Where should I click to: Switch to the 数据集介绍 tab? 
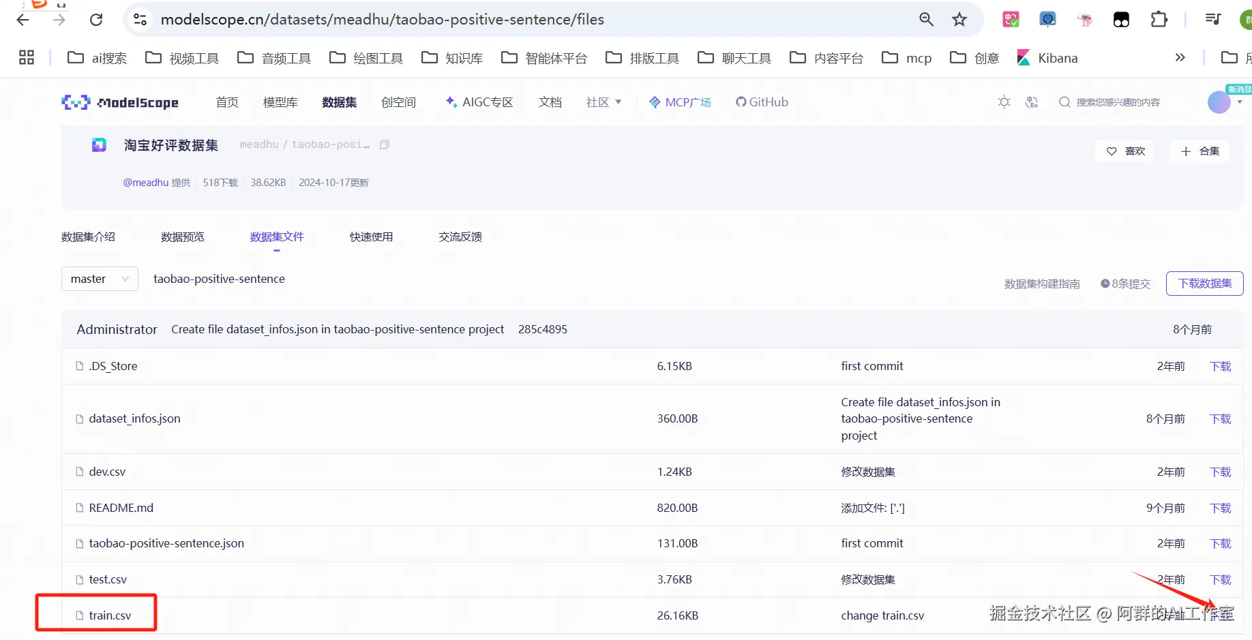coord(88,237)
